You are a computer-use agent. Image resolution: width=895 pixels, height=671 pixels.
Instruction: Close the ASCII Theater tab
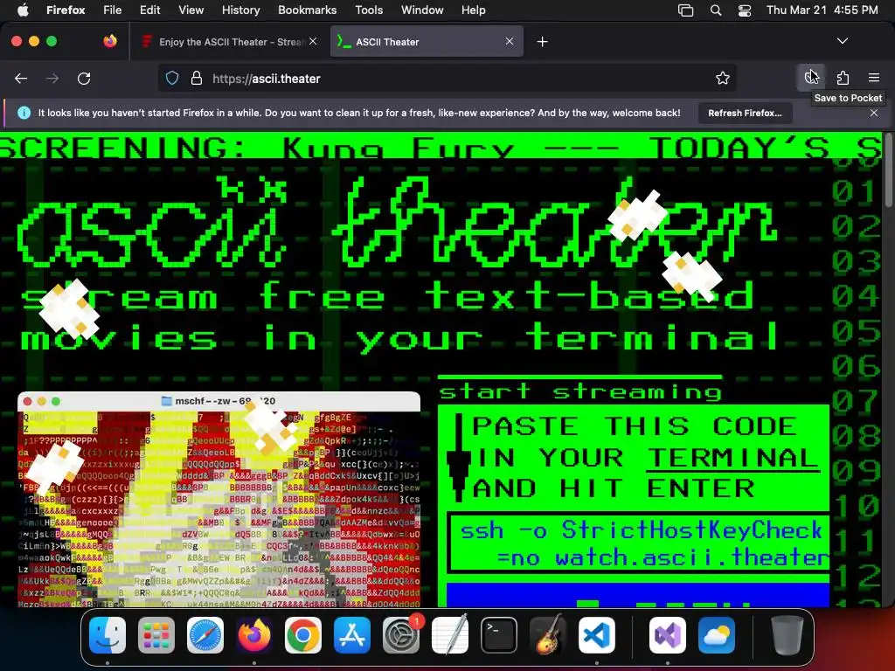pyautogui.click(x=510, y=41)
